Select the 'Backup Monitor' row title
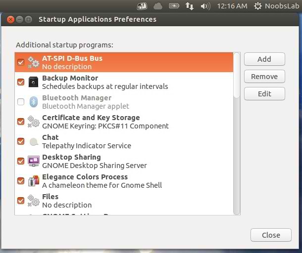 coord(70,78)
